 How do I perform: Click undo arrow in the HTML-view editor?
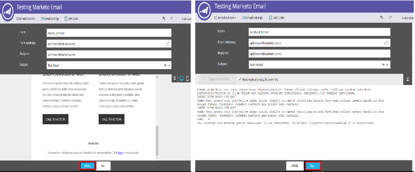pos(164,18)
